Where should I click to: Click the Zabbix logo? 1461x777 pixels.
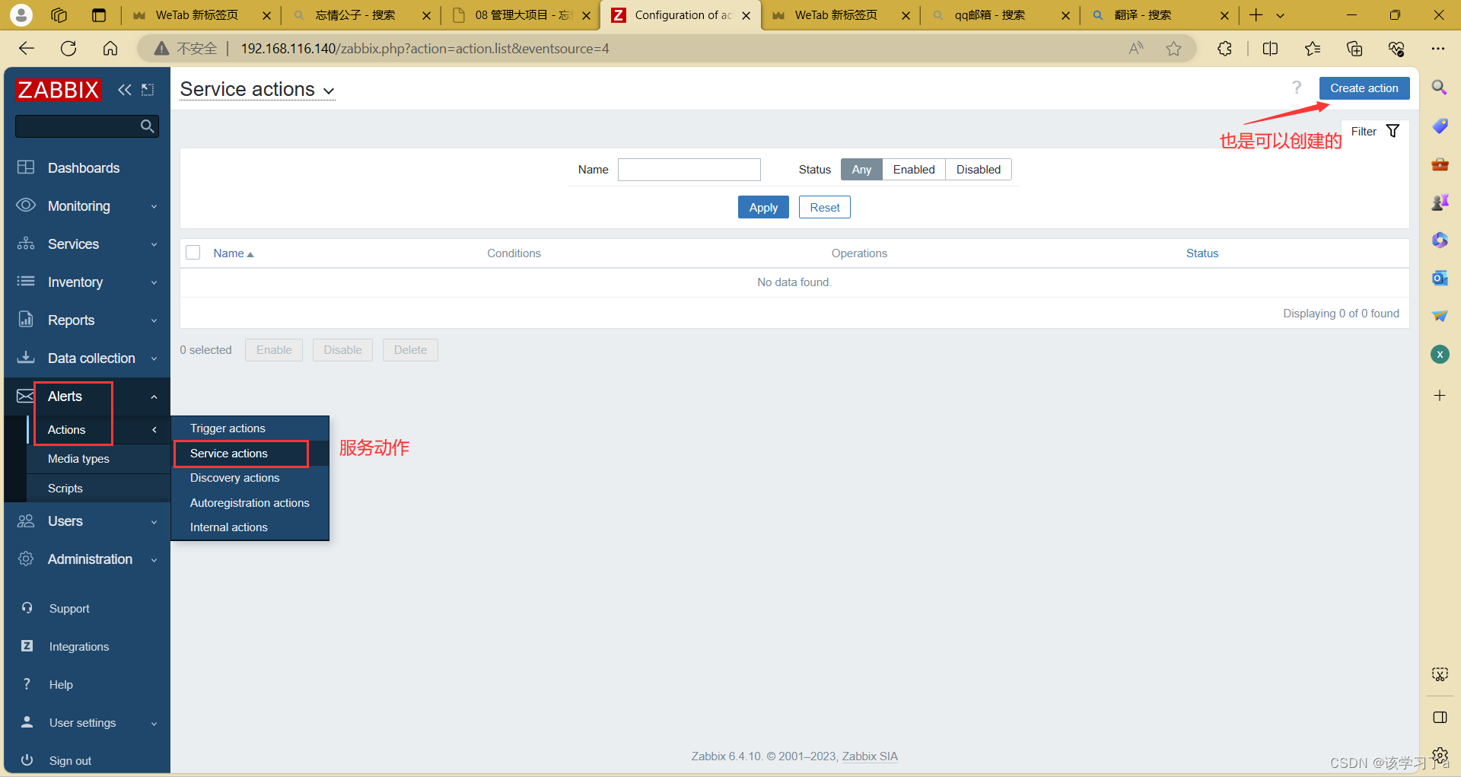(58, 90)
